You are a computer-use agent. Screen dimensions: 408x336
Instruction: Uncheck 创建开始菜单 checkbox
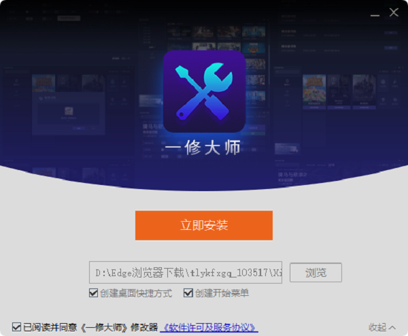(x=188, y=293)
